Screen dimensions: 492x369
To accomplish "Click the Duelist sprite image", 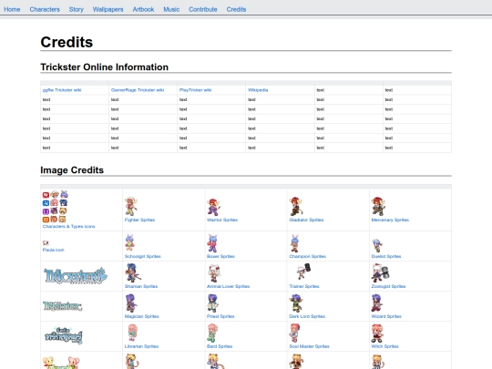I will (x=377, y=246).
